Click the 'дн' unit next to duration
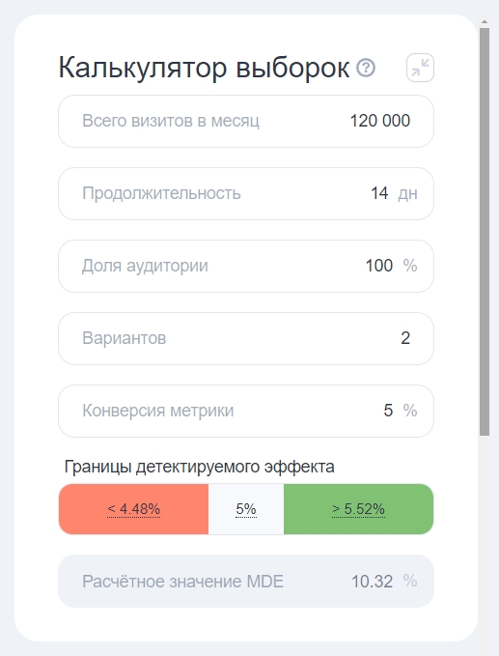The image size is (499, 656). [407, 193]
